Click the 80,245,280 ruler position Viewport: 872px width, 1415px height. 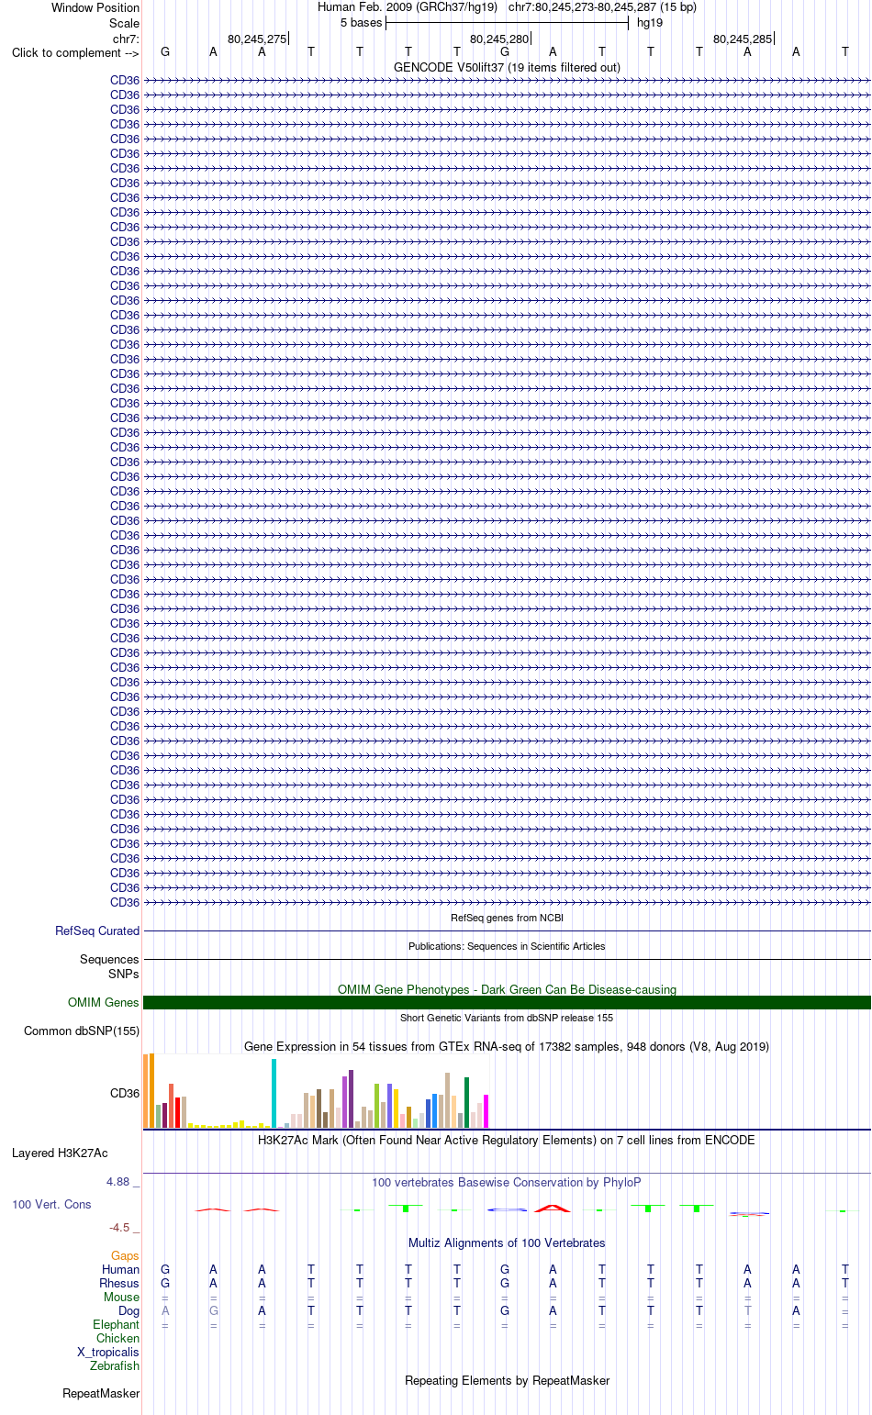coord(499,39)
